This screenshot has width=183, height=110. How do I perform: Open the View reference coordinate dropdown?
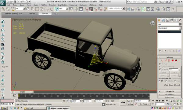click(63, 9)
